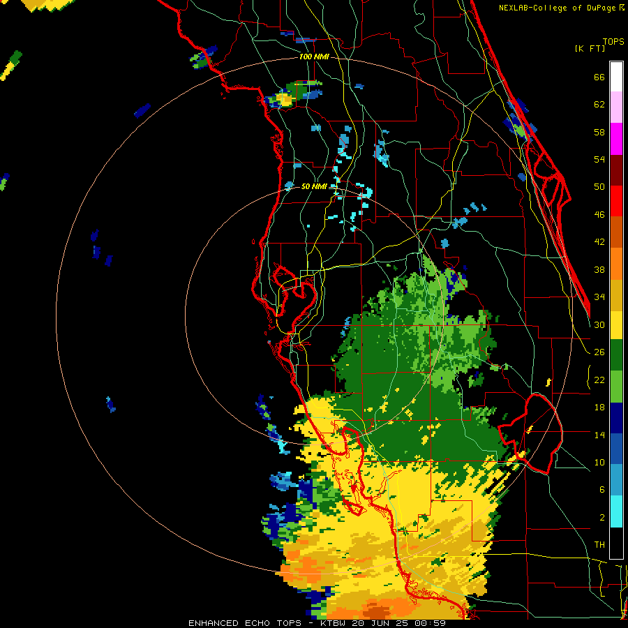
Task: Click the 50 NMI range ring label
Action: tap(313, 186)
